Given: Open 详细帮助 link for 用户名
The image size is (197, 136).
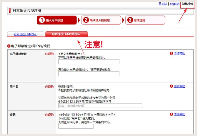Looking at the screenshot, I should pos(179,86).
